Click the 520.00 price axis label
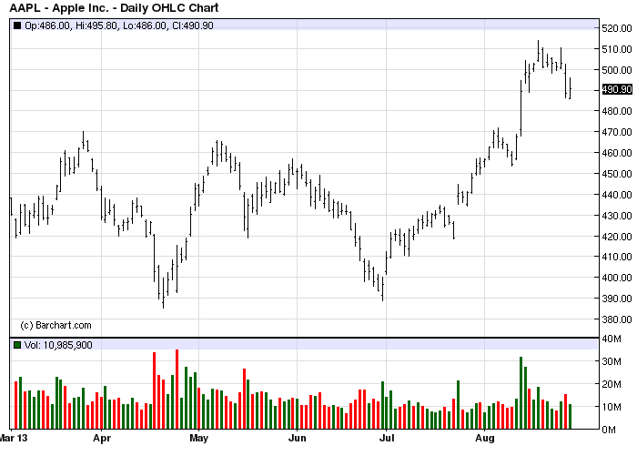The width and height of the screenshot is (637, 466). coord(617,28)
